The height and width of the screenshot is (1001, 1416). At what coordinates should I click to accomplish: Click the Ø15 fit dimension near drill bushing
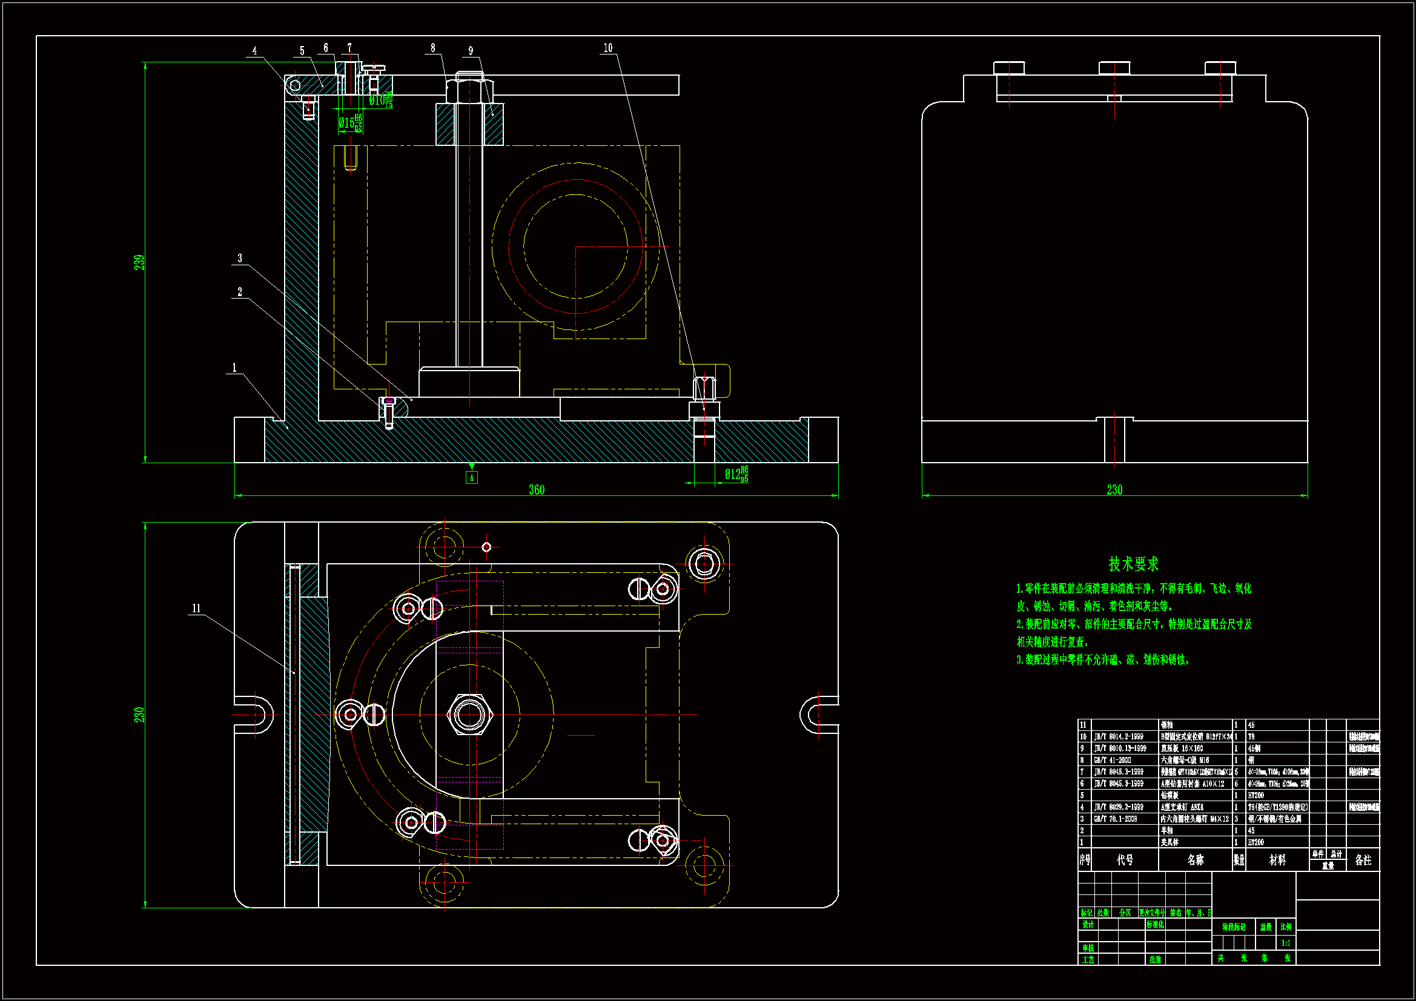[349, 123]
